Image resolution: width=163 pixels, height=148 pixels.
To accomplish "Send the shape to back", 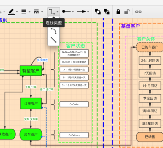I will click(x=107, y=12).
